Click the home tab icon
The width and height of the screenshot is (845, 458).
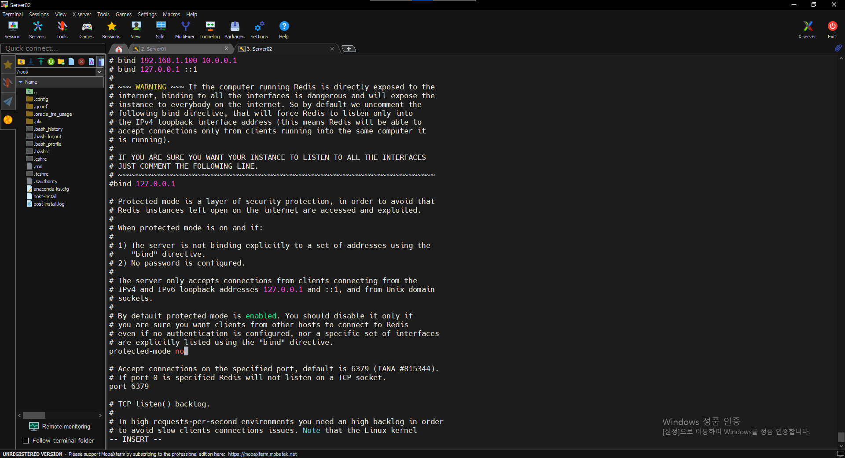(119, 49)
